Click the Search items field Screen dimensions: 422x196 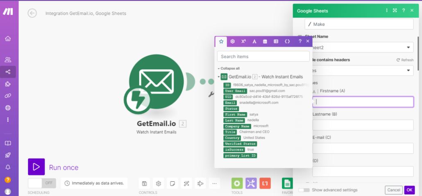click(x=263, y=56)
